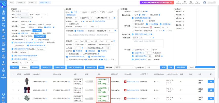Toggle the 压缩图片 checkbox

click(160, 24)
